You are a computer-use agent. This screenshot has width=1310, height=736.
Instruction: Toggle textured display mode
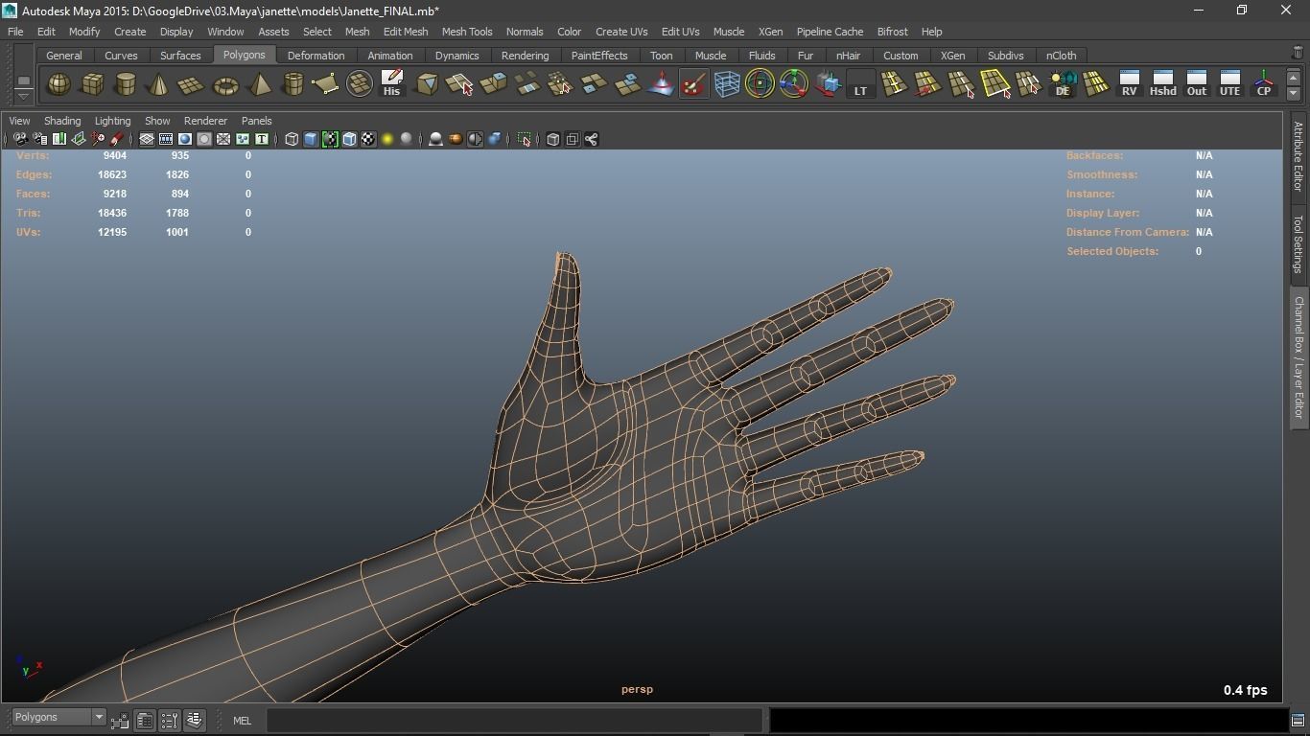[x=368, y=140]
